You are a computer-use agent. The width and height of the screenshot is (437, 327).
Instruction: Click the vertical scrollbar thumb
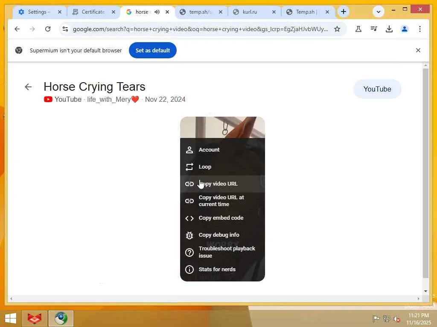point(425,173)
